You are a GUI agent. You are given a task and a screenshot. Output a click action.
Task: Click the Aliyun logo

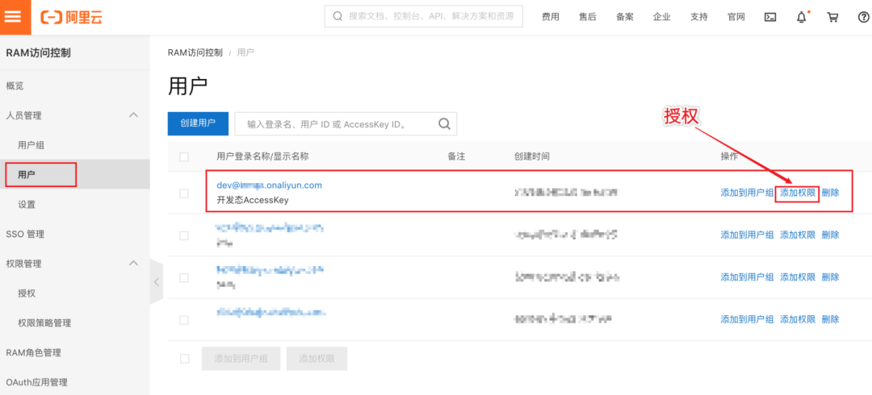click(71, 17)
